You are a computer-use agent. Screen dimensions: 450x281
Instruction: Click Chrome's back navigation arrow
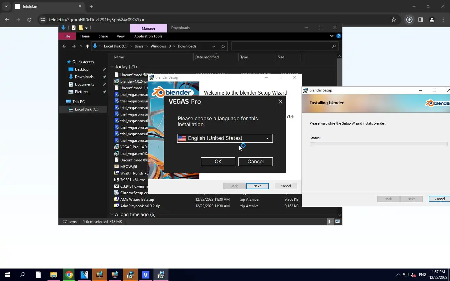(x=7, y=20)
